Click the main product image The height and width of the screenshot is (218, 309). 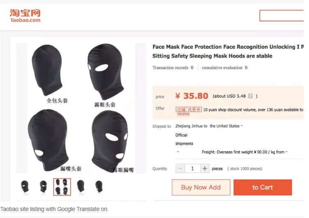click(x=81, y=108)
